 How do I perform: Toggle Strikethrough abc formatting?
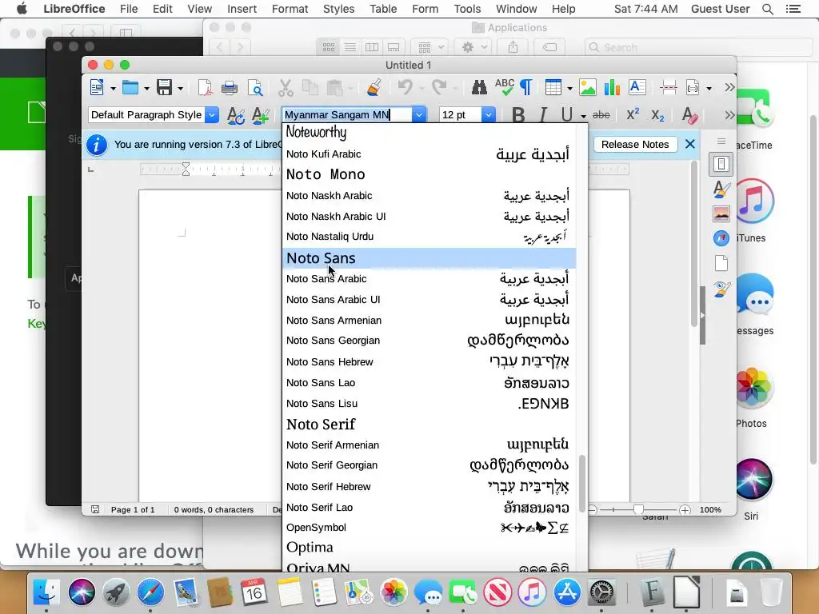tap(601, 115)
